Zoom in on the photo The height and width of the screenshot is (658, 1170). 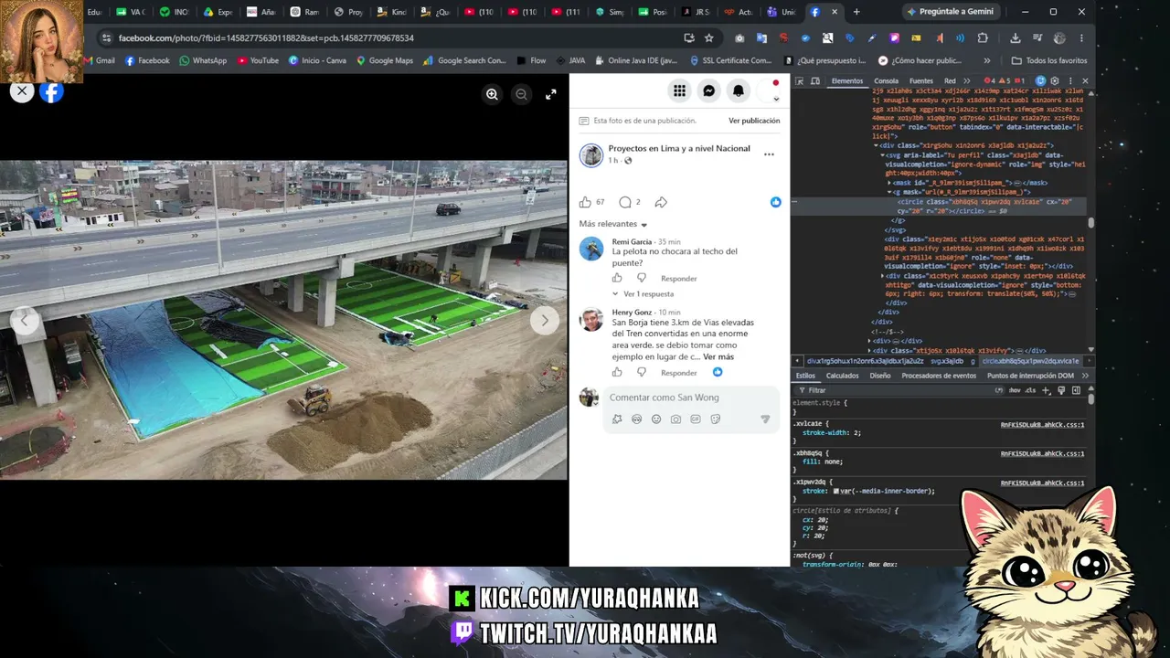tap(492, 94)
